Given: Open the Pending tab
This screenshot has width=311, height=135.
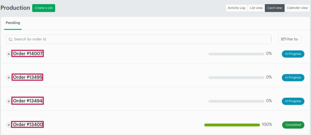Looking at the screenshot, I should click(13, 23).
